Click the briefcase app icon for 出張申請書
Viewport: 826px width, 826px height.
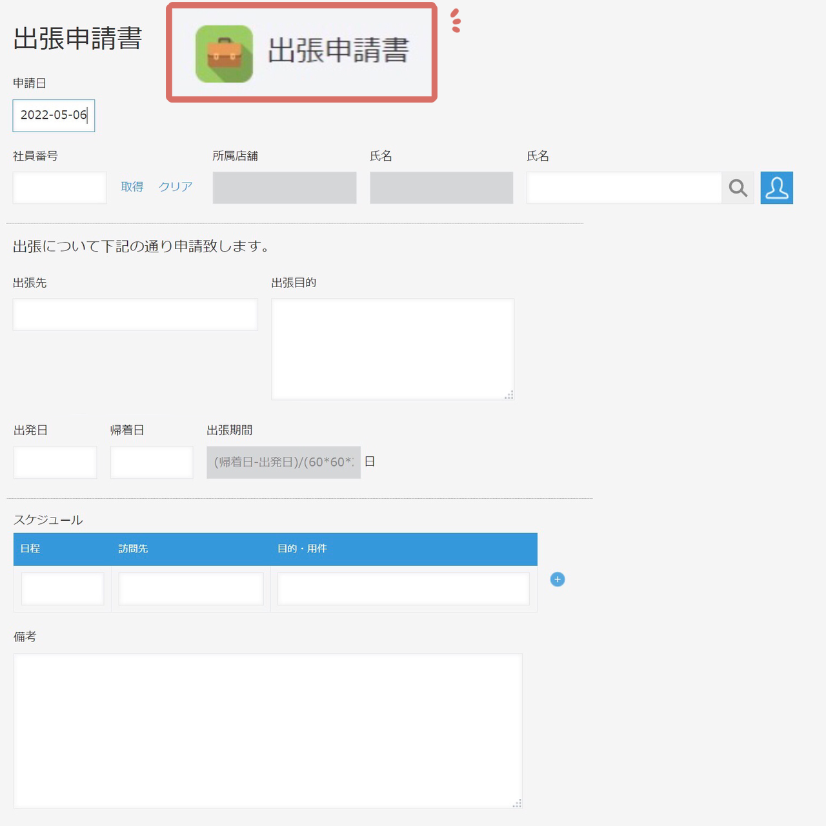coord(224,54)
